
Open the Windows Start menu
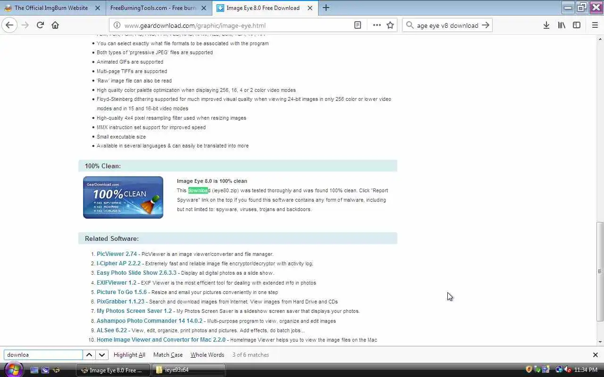13,369
